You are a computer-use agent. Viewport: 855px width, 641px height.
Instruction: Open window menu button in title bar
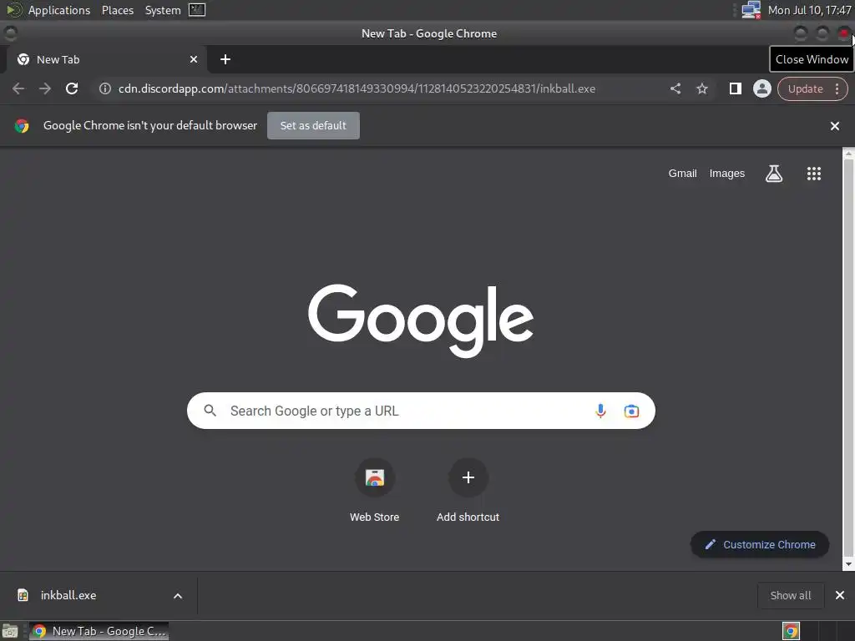(x=10, y=33)
